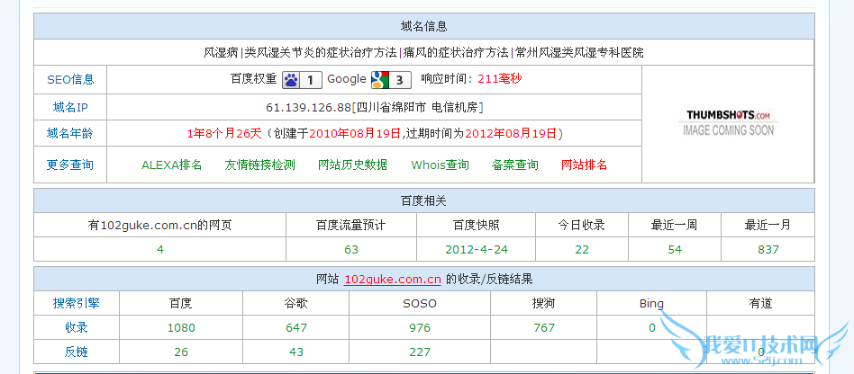
Task: Open the SEO信息 link
Action: (x=70, y=79)
